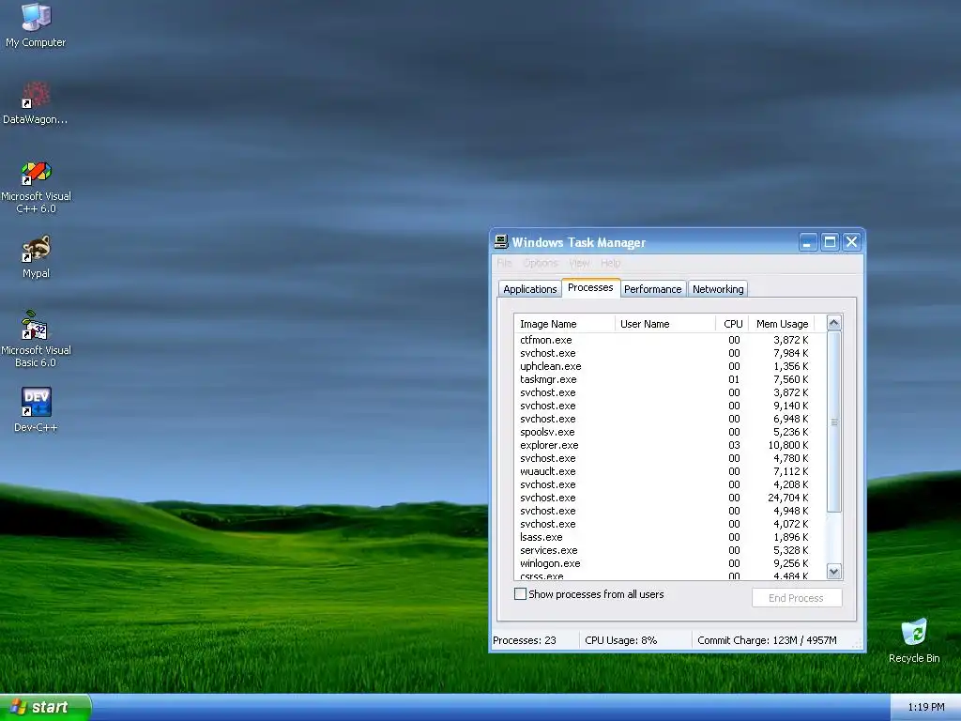Screen dimensions: 961x721
Task: Sort by the CPU column header
Action: coord(732,324)
